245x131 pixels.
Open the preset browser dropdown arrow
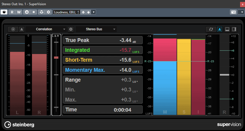[94, 12]
